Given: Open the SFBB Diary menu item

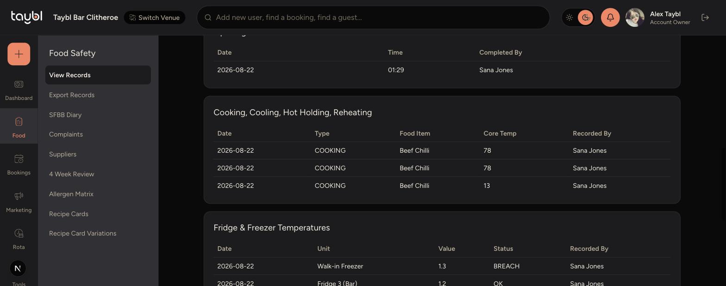Looking at the screenshot, I should (x=65, y=115).
